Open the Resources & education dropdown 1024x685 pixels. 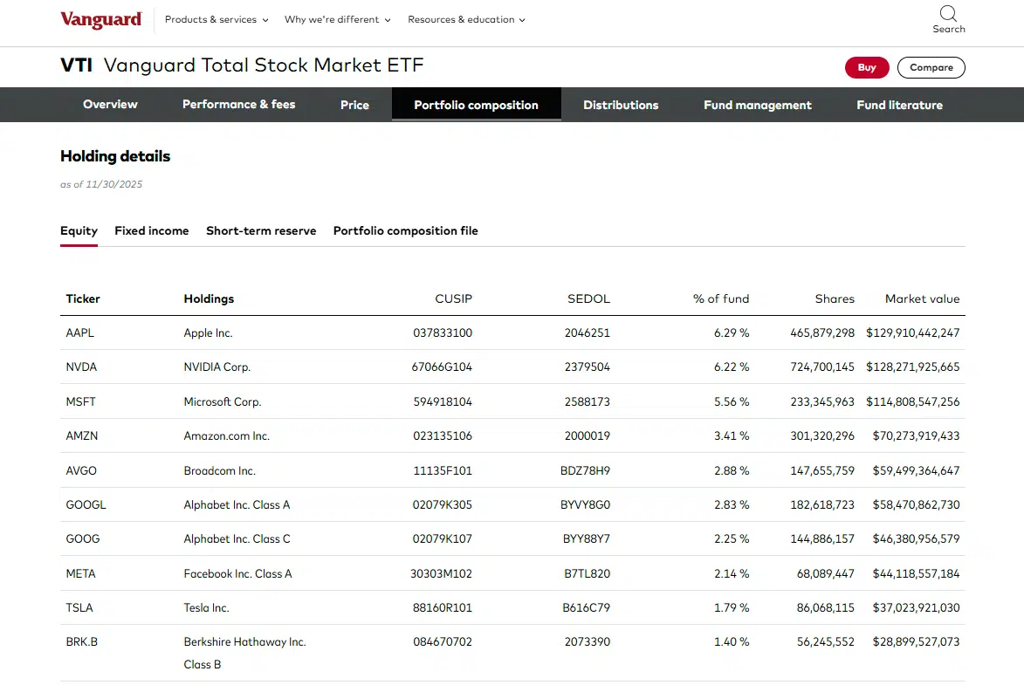tap(466, 19)
